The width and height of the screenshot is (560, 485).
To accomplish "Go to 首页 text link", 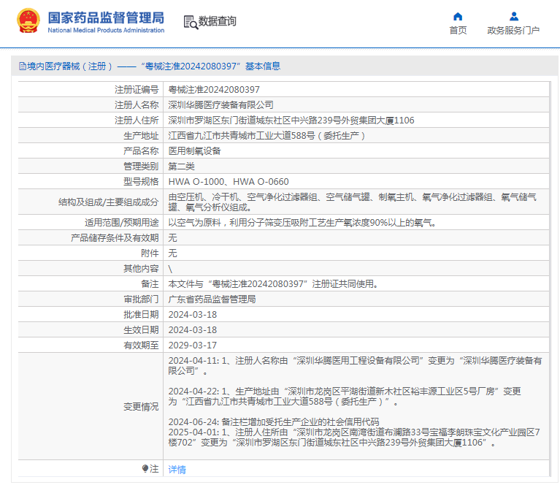I will 458,31.
